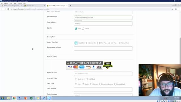Choose the Bronze Plan radio button
Viewport: 181px width, 102px height.
87,43
